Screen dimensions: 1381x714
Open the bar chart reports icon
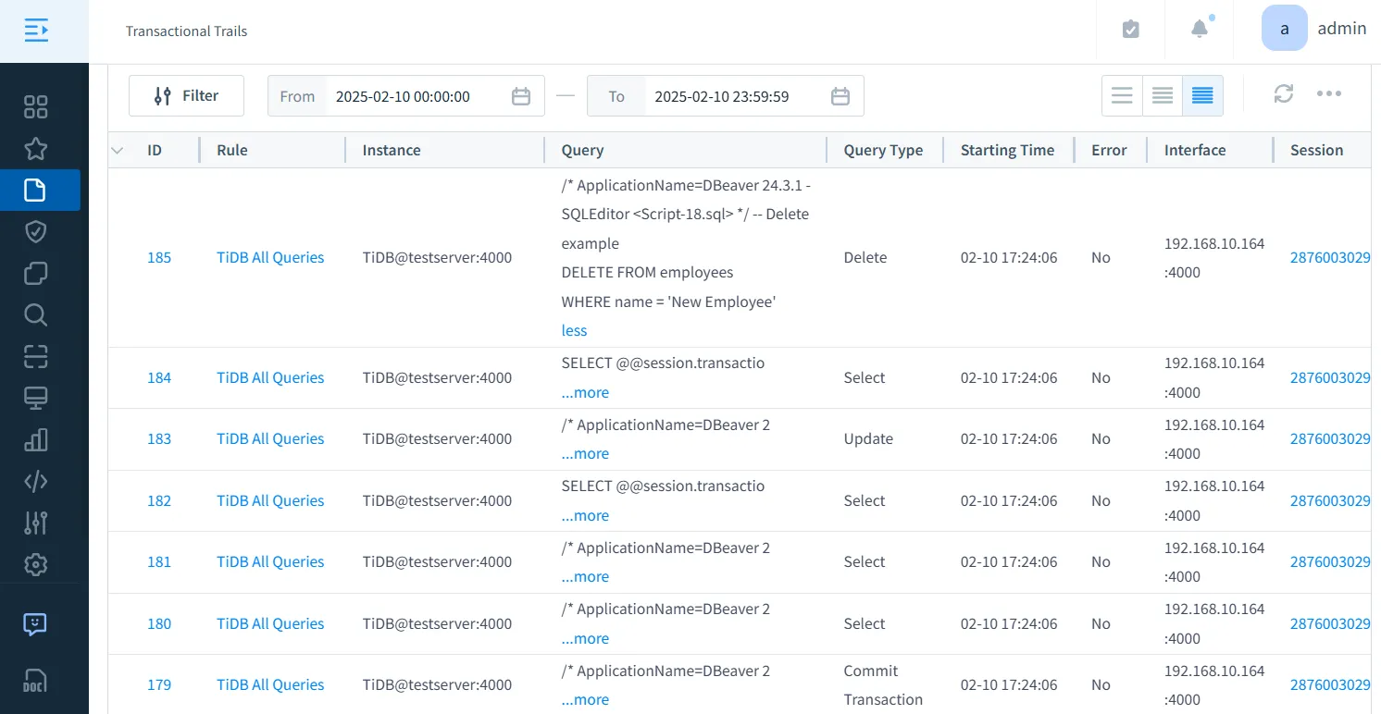click(x=35, y=439)
